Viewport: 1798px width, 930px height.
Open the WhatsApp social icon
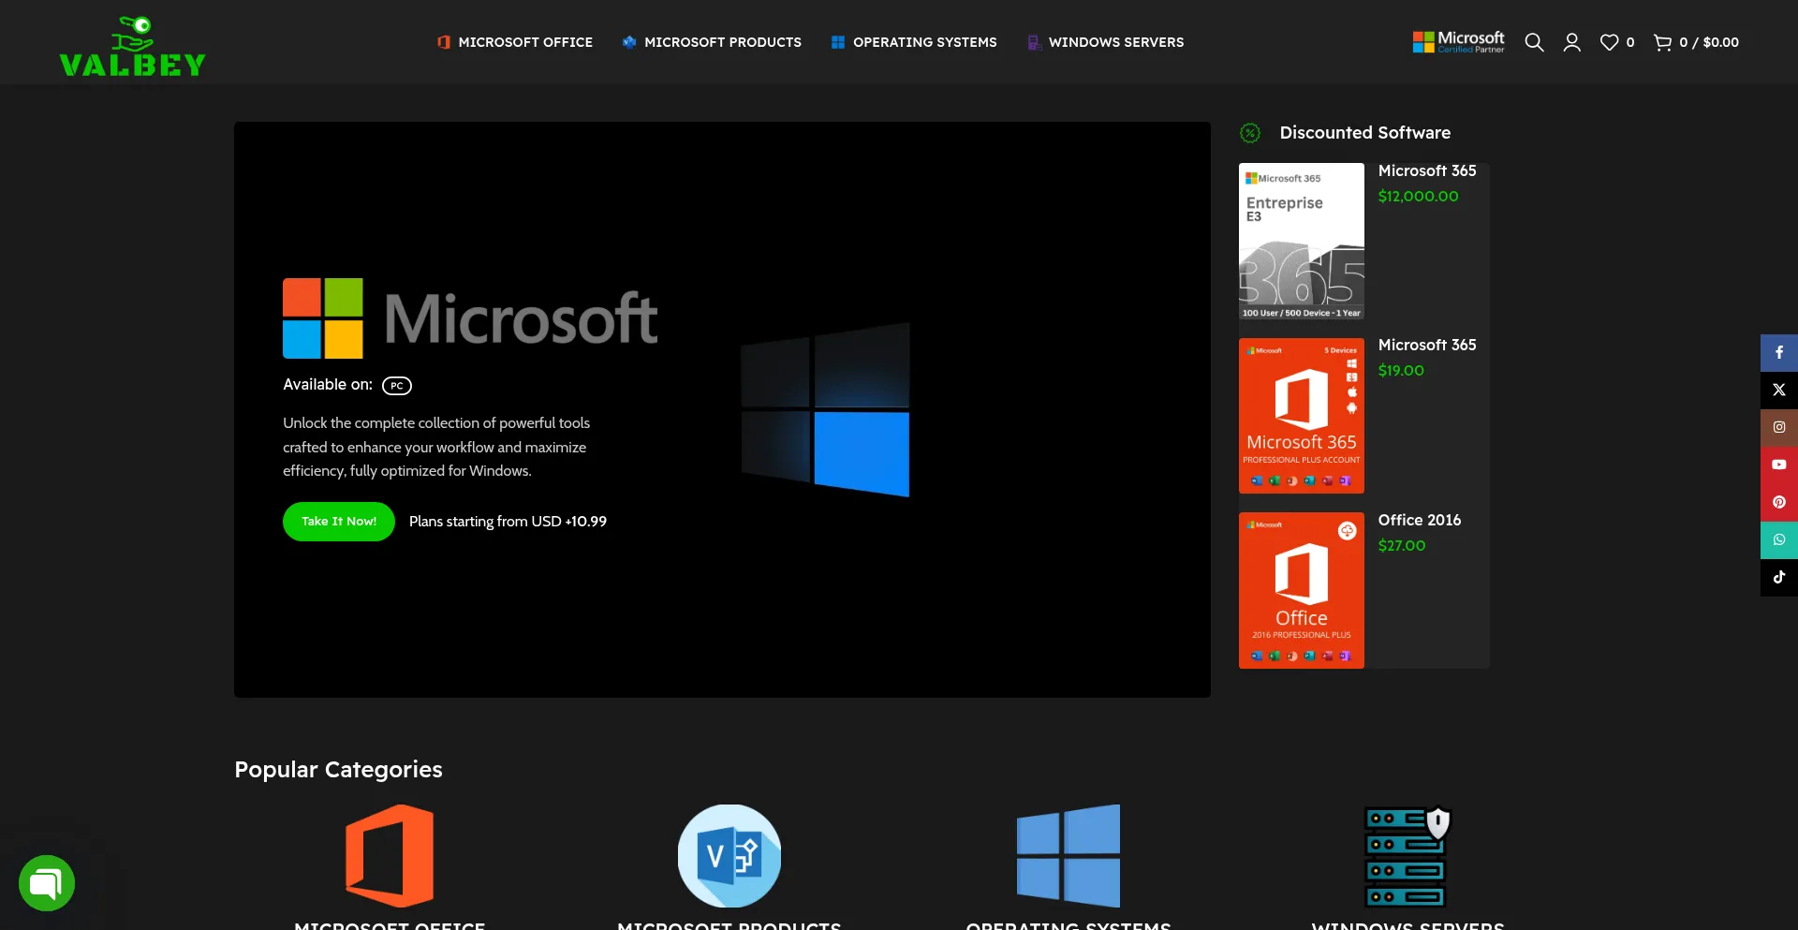[x=1779, y=540]
